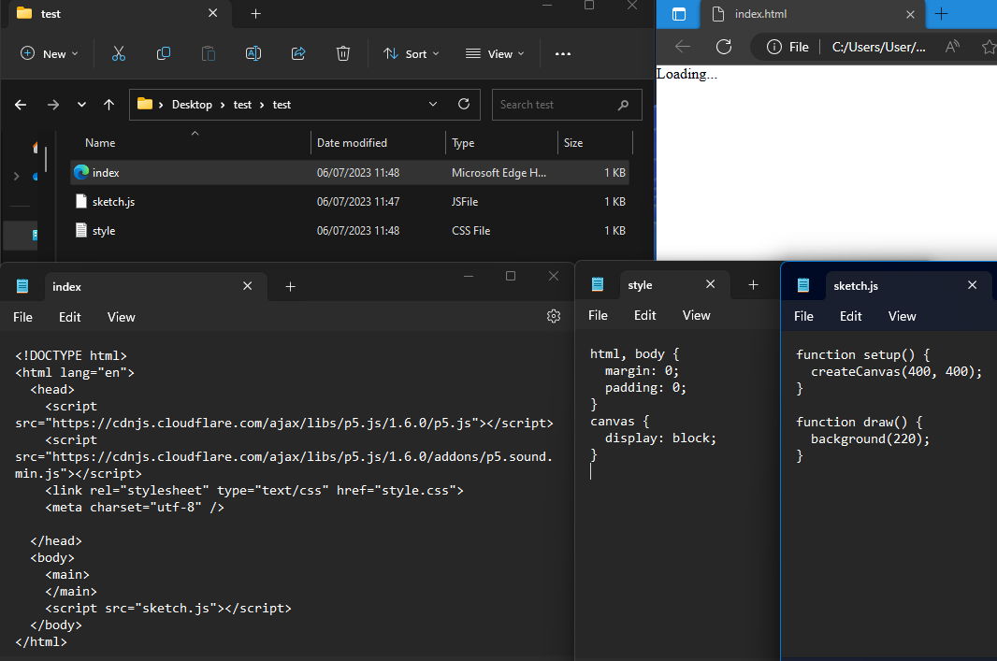Reload the index.html page in Edge
Image resolution: width=997 pixels, height=661 pixels.
[724, 47]
